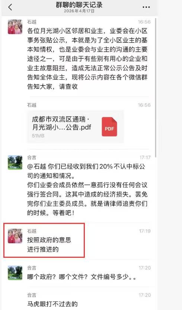
Task: Open the red PDF file icon
Action: (109, 127)
